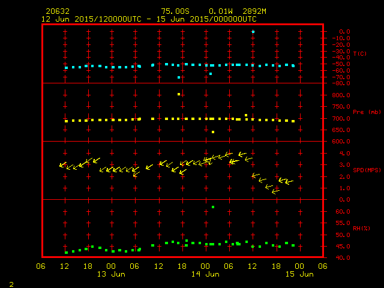Select the RH(%) humidity axis label
The height and width of the screenshot is (288, 384).
[x=362, y=229]
